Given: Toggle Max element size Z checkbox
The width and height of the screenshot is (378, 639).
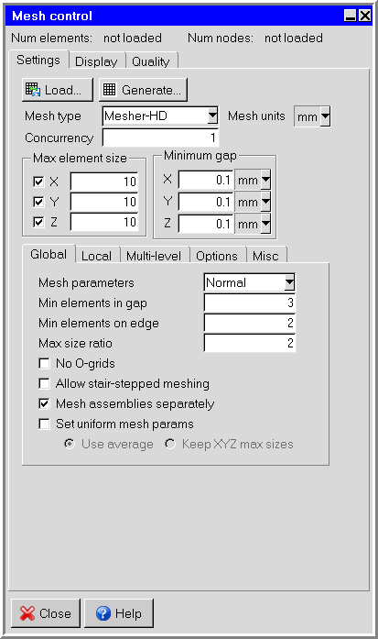Looking at the screenshot, I should [x=38, y=222].
